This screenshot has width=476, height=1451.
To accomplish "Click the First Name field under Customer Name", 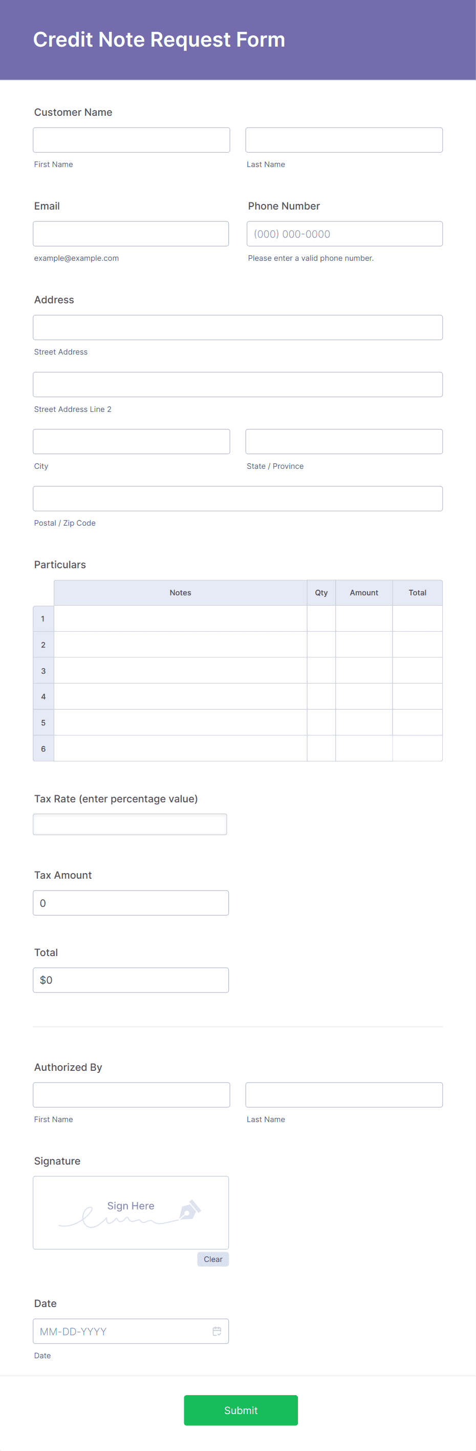I will [131, 139].
